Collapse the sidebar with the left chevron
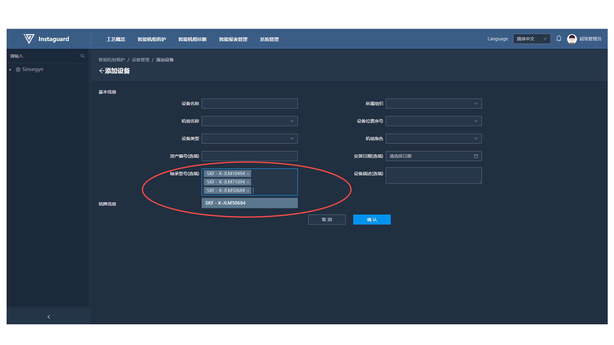The width and height of the screenshot is (614, 345). [x=49, y=317]
